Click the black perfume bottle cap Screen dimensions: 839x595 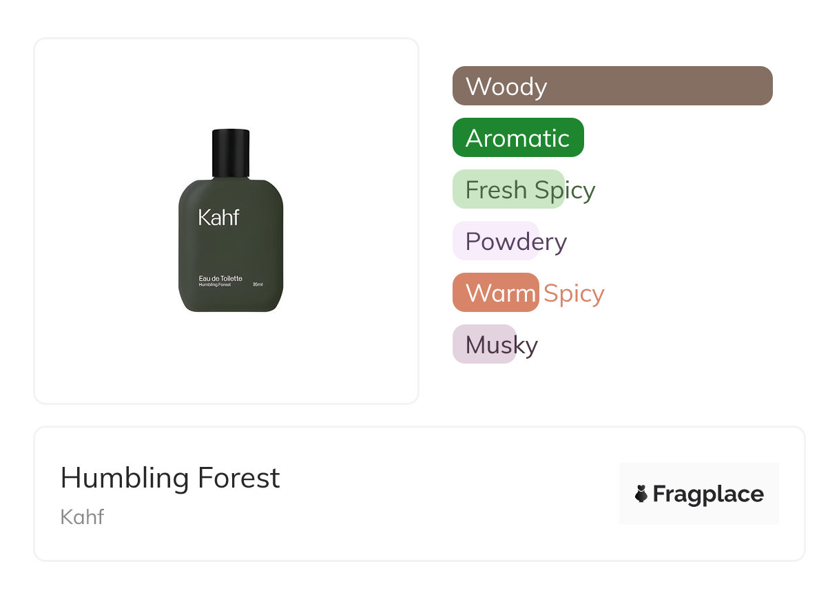point(231,153)
